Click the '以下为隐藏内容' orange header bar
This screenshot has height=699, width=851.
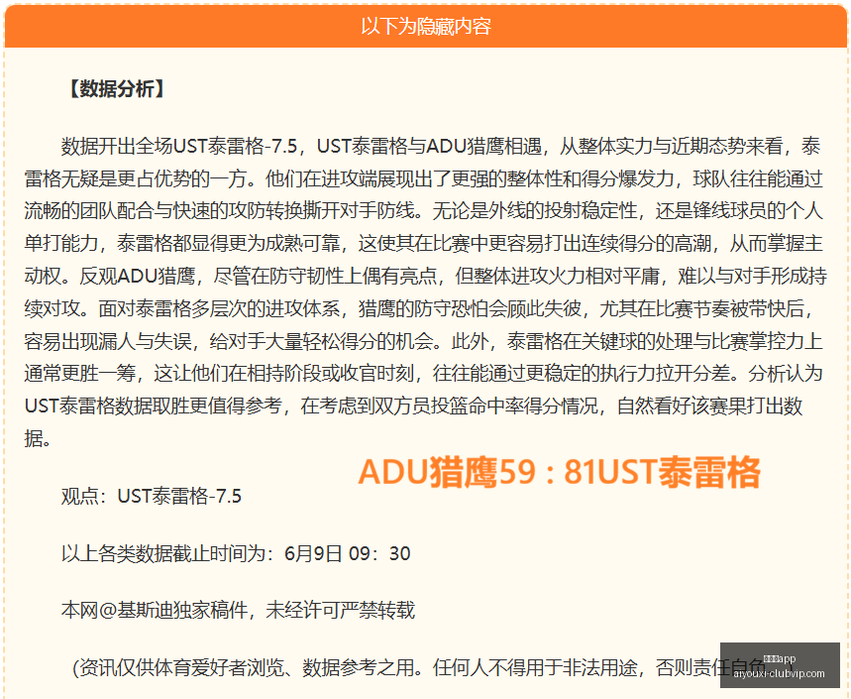[426, 26]
